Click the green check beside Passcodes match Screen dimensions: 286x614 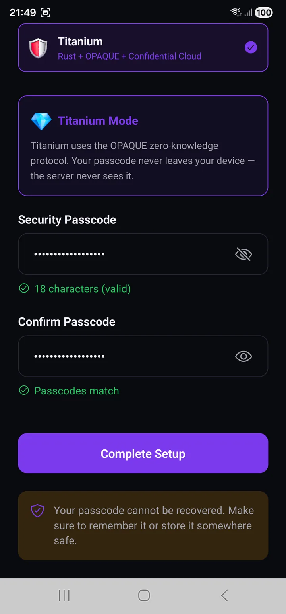pos(24,391)
